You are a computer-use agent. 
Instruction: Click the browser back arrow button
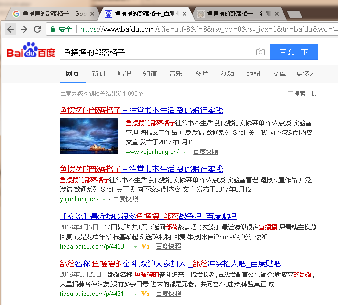11,29
